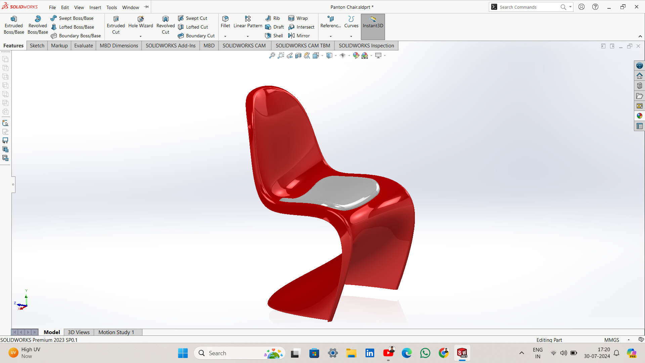Click the Swept Boss/Base tool

[72, 18]
